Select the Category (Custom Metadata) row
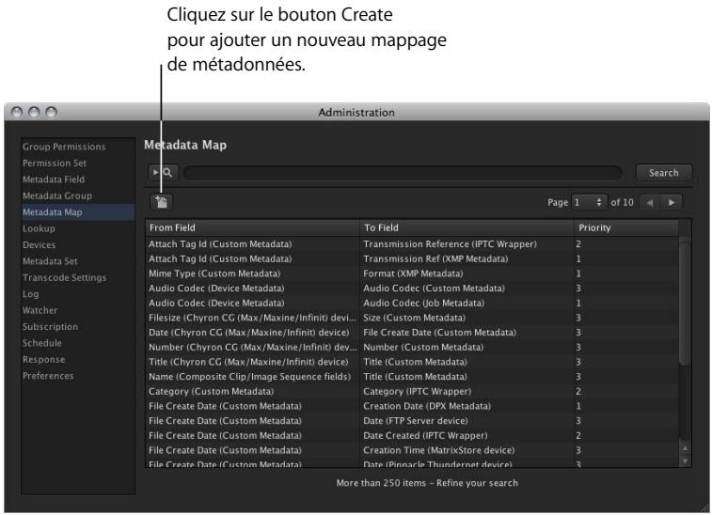The width and height of the screenshot is (712, 515). [412, 392]
